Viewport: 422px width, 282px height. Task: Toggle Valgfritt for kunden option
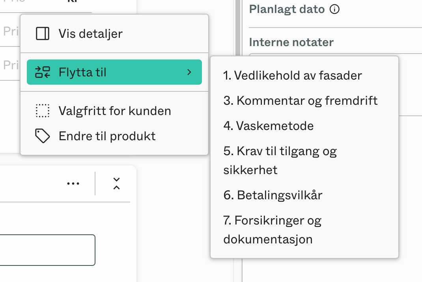(x=115, y=111)
